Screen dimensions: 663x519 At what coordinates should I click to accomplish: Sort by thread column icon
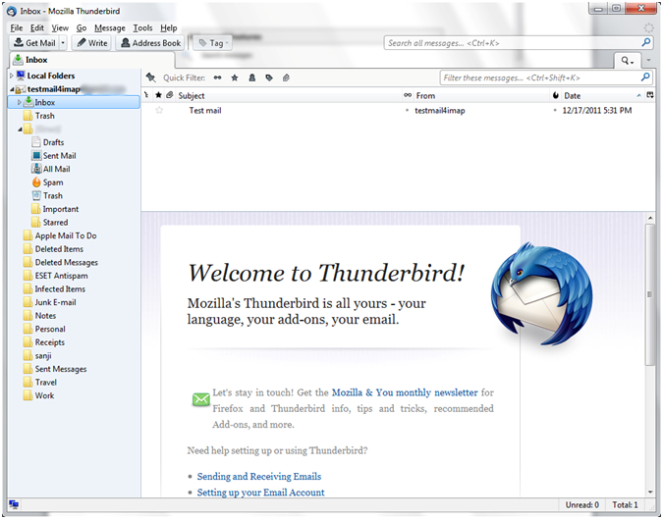(146, 95)
